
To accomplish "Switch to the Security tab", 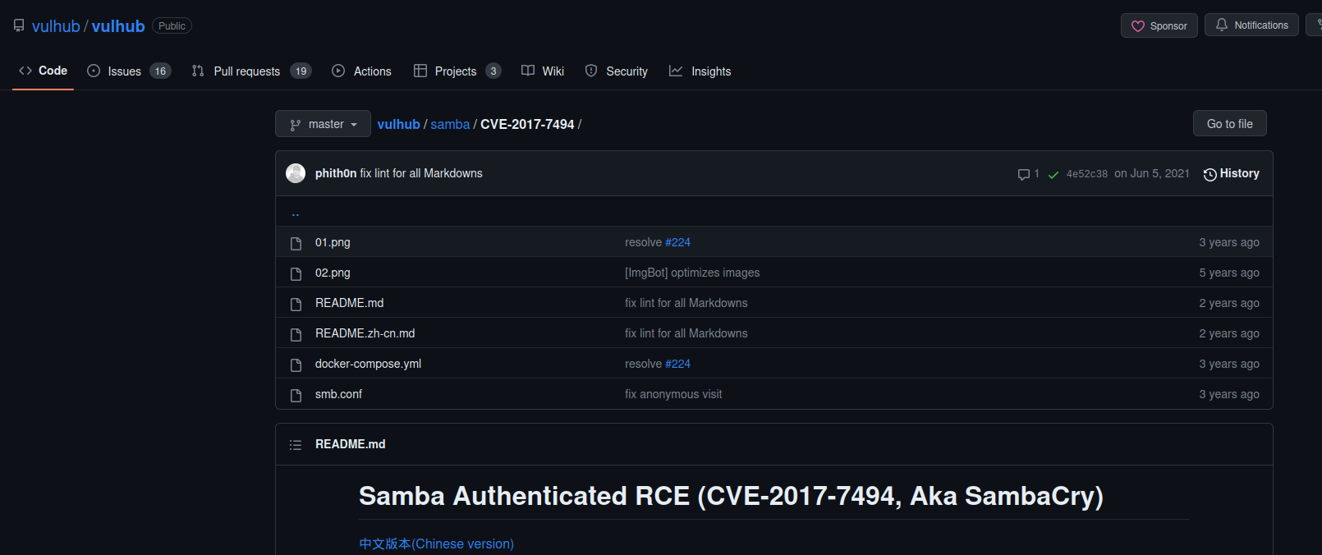I will (617, 71).
